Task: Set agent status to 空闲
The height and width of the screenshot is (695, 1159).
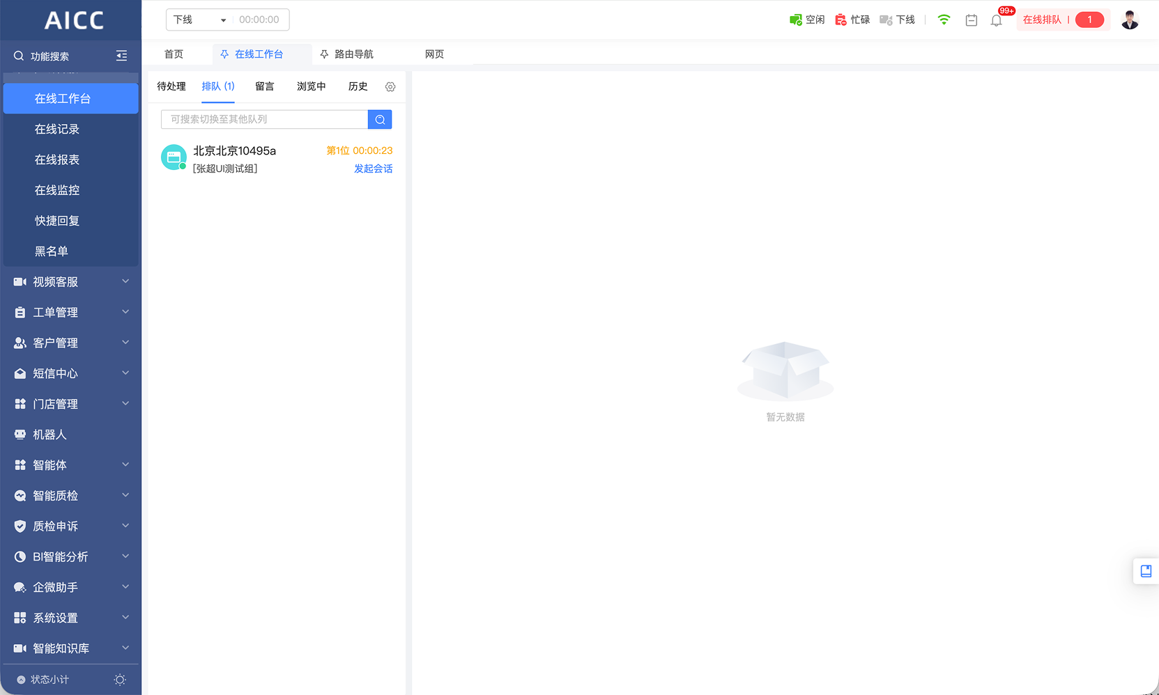Action: [807, 19]
